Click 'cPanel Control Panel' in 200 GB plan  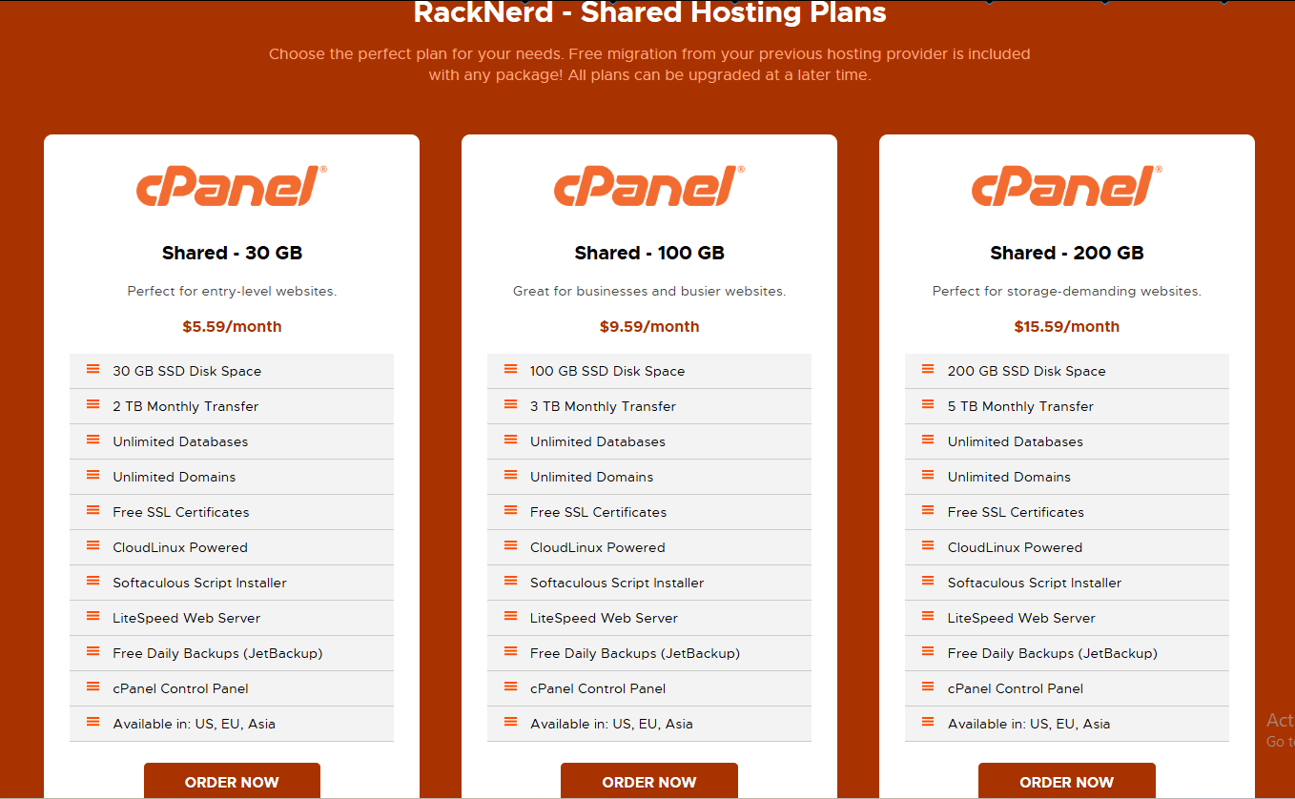click(x=1016, y=688)
